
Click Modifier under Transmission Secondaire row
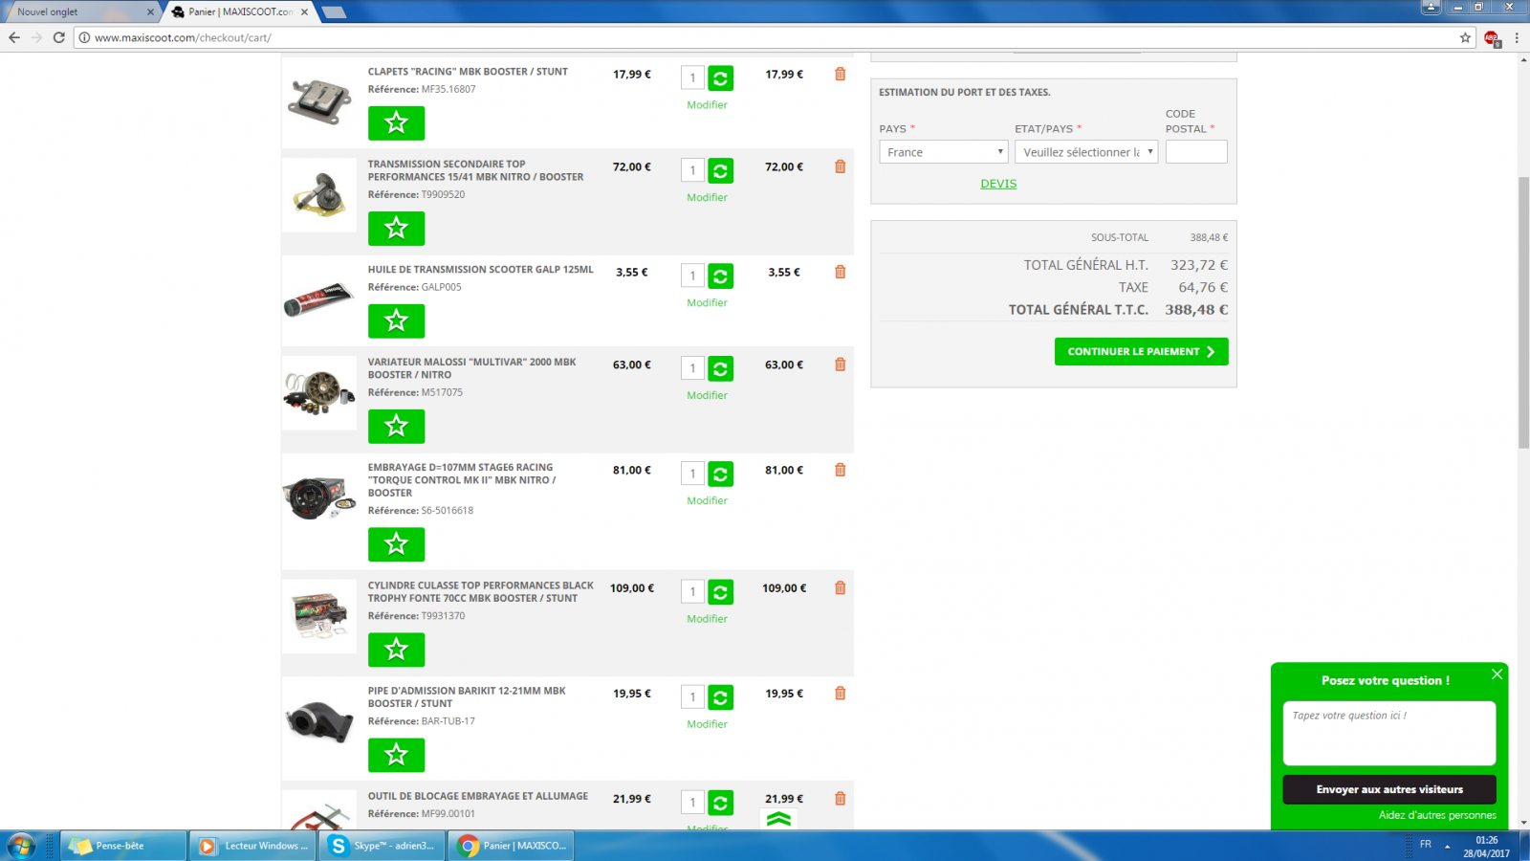coord(707,198)
